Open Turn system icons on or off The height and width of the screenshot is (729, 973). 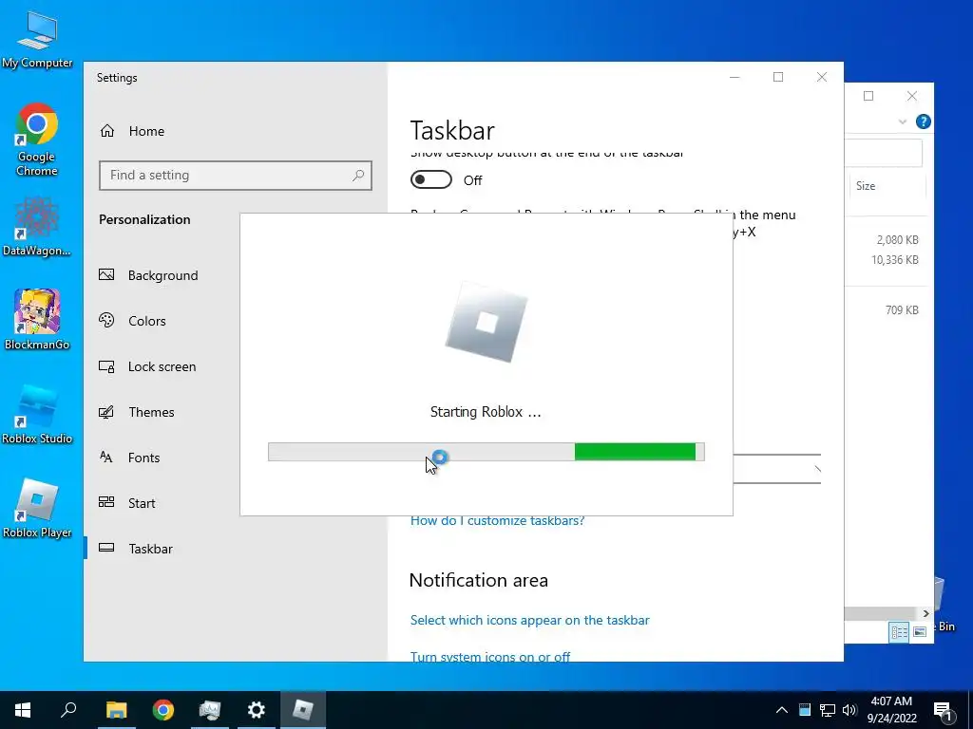[x=490, y=656]
